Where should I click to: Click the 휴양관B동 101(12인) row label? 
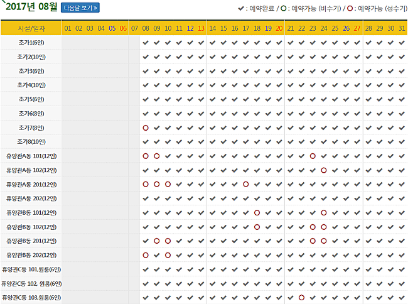click(31, 213)
